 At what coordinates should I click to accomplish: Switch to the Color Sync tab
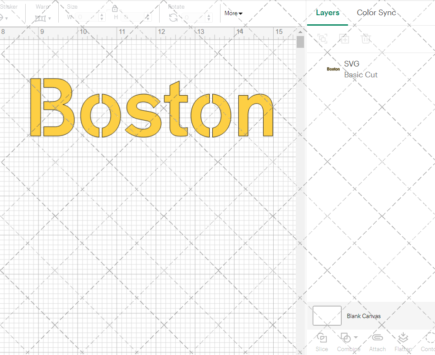pyautogui.click(x=376, y=13)
